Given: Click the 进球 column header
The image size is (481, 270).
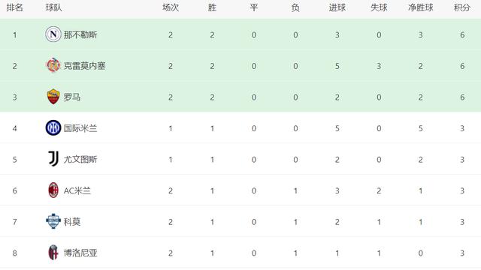Looking at the screenshot, I should click(x=337, y=7).
